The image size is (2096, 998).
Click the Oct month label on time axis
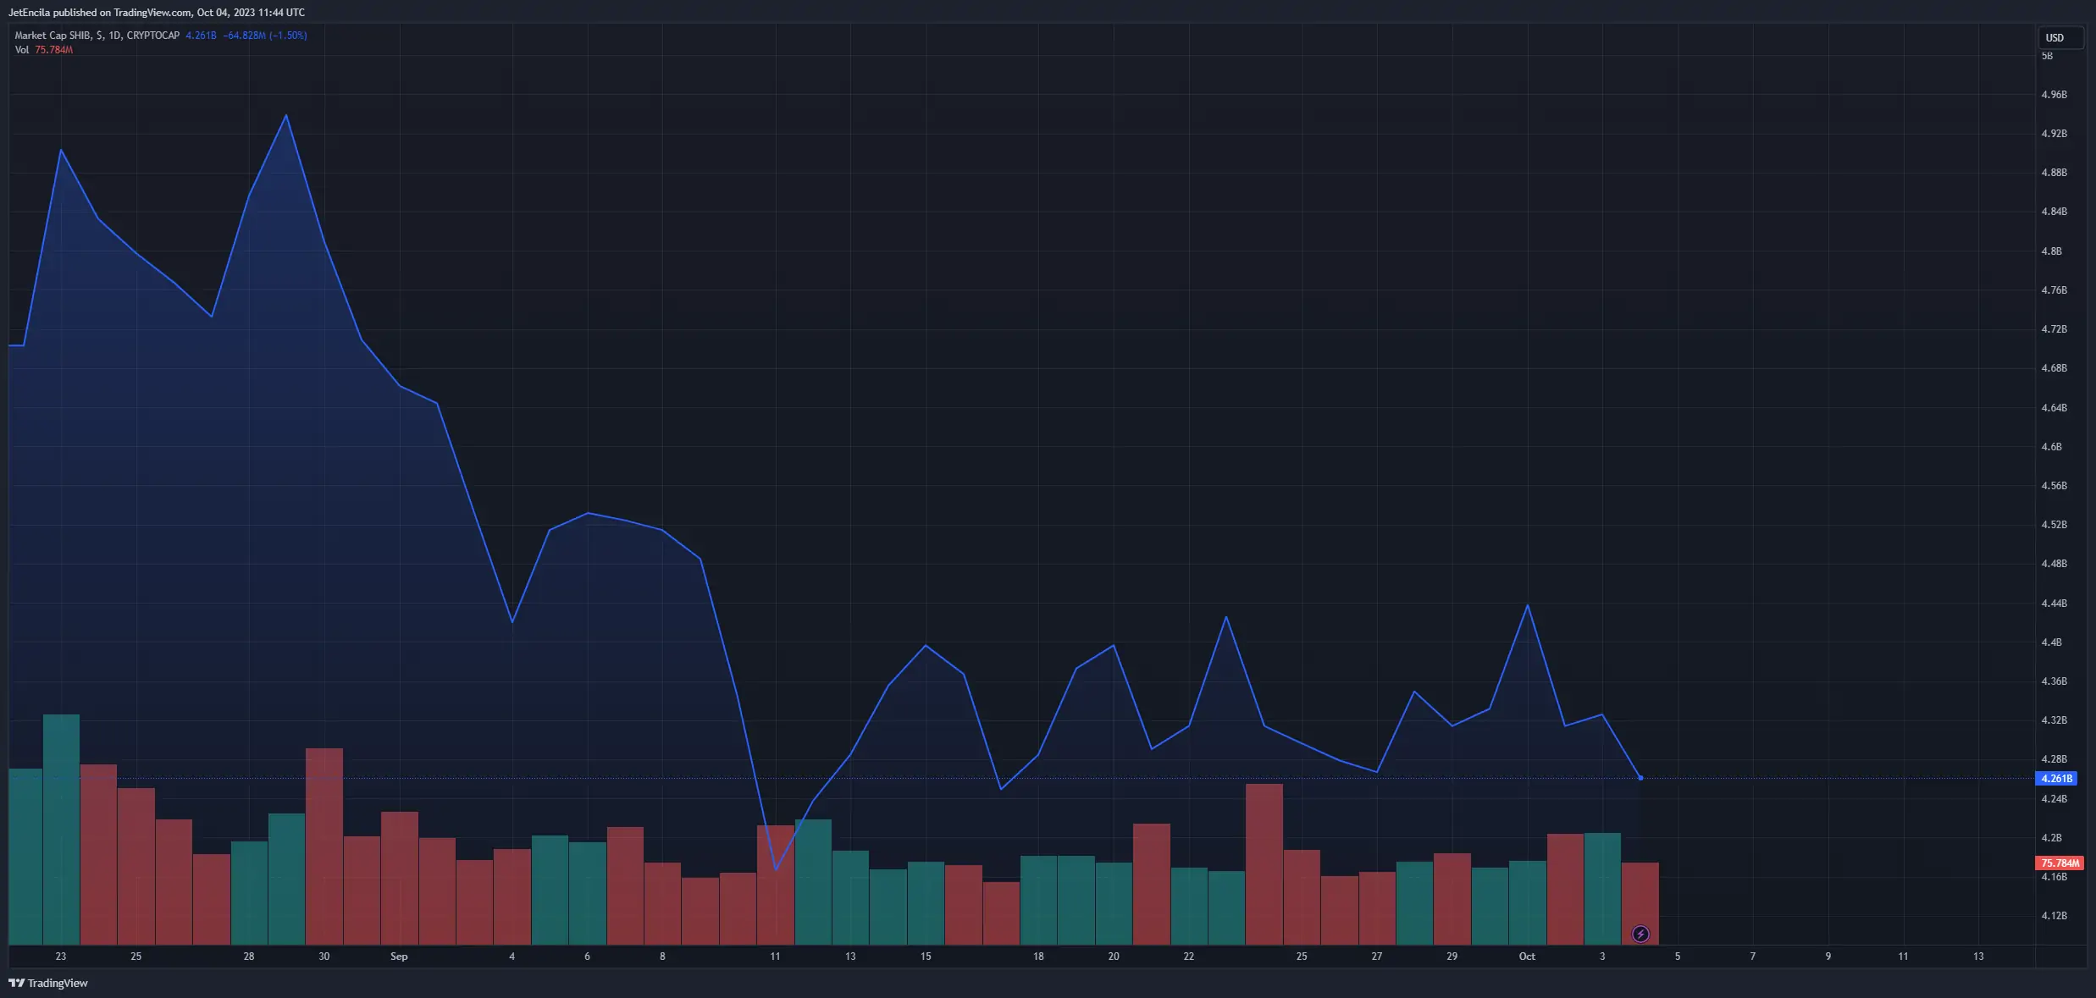pos(1527,957)
